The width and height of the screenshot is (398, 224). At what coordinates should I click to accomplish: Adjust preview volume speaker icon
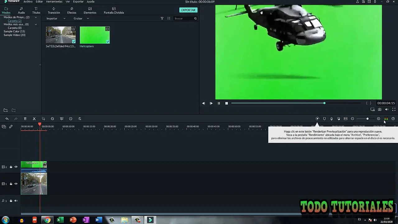click(x=386, y=110)
